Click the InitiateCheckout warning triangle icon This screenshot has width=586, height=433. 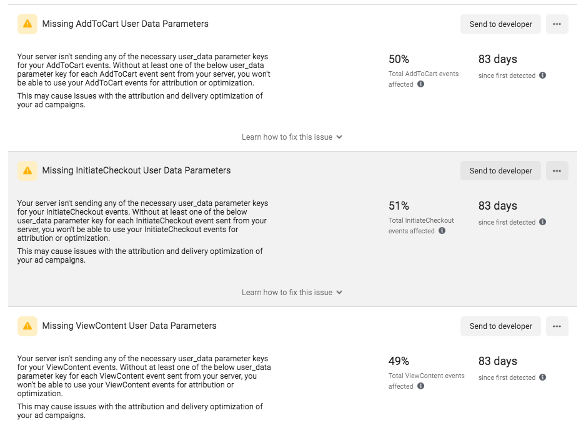[x=27, y=170]
